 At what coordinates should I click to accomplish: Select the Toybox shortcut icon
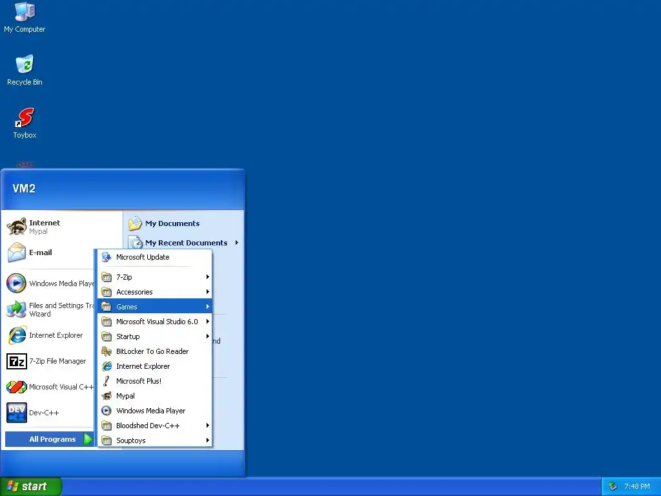pyautogui.click(x=25, y=118)
